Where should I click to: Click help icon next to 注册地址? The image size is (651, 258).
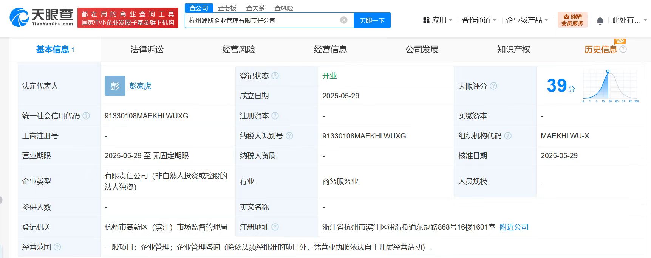click(x=275, y=227)
